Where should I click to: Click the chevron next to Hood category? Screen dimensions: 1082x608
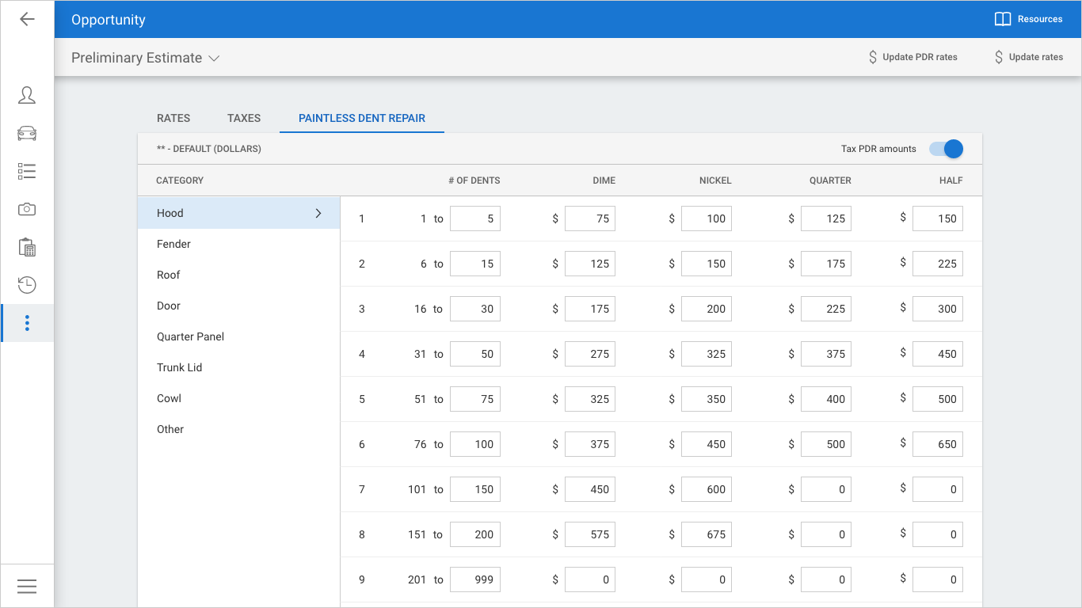point(318,213)
